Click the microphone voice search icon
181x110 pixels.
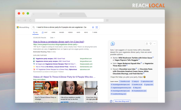(93, 27)
